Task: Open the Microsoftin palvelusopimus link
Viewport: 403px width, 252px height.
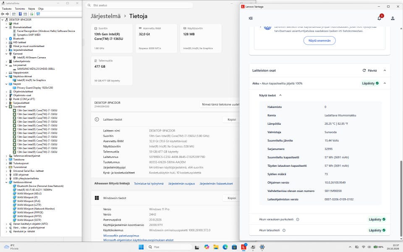Action: (121, 236)
